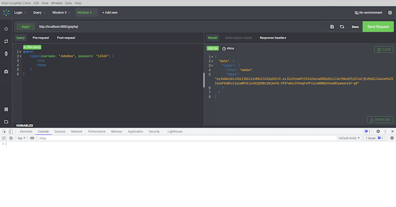Open the Post-request tab
This screenshot has width=396, height=207.
[66, 38]
